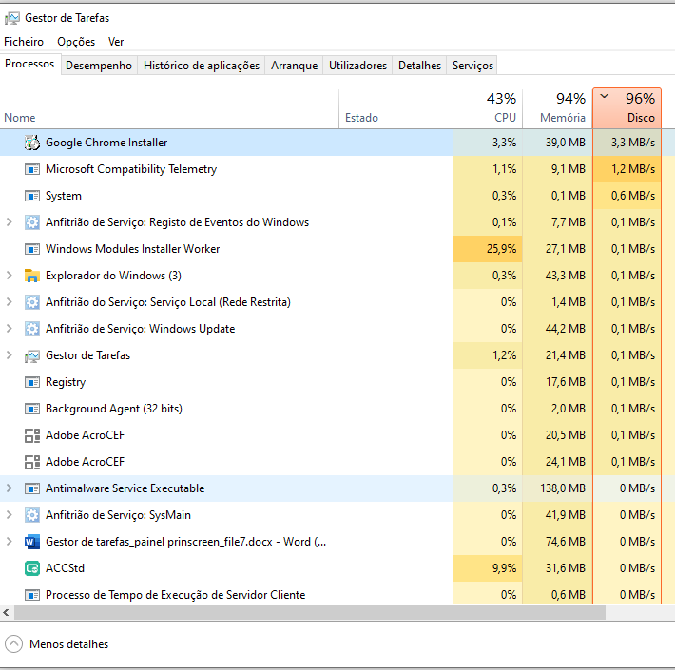Click the Windows Update service gear icon
This screenshot has height=670, width=675.
(32, 329)
